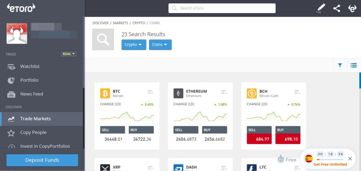
Task: Click ETHEREUM SELL price 2606.6873
Action: pos(186,139)
